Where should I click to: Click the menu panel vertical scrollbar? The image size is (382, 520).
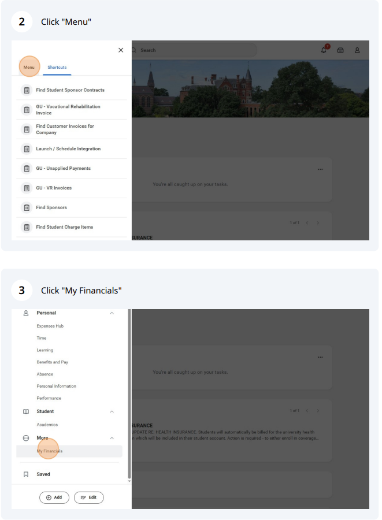(129, 393)
